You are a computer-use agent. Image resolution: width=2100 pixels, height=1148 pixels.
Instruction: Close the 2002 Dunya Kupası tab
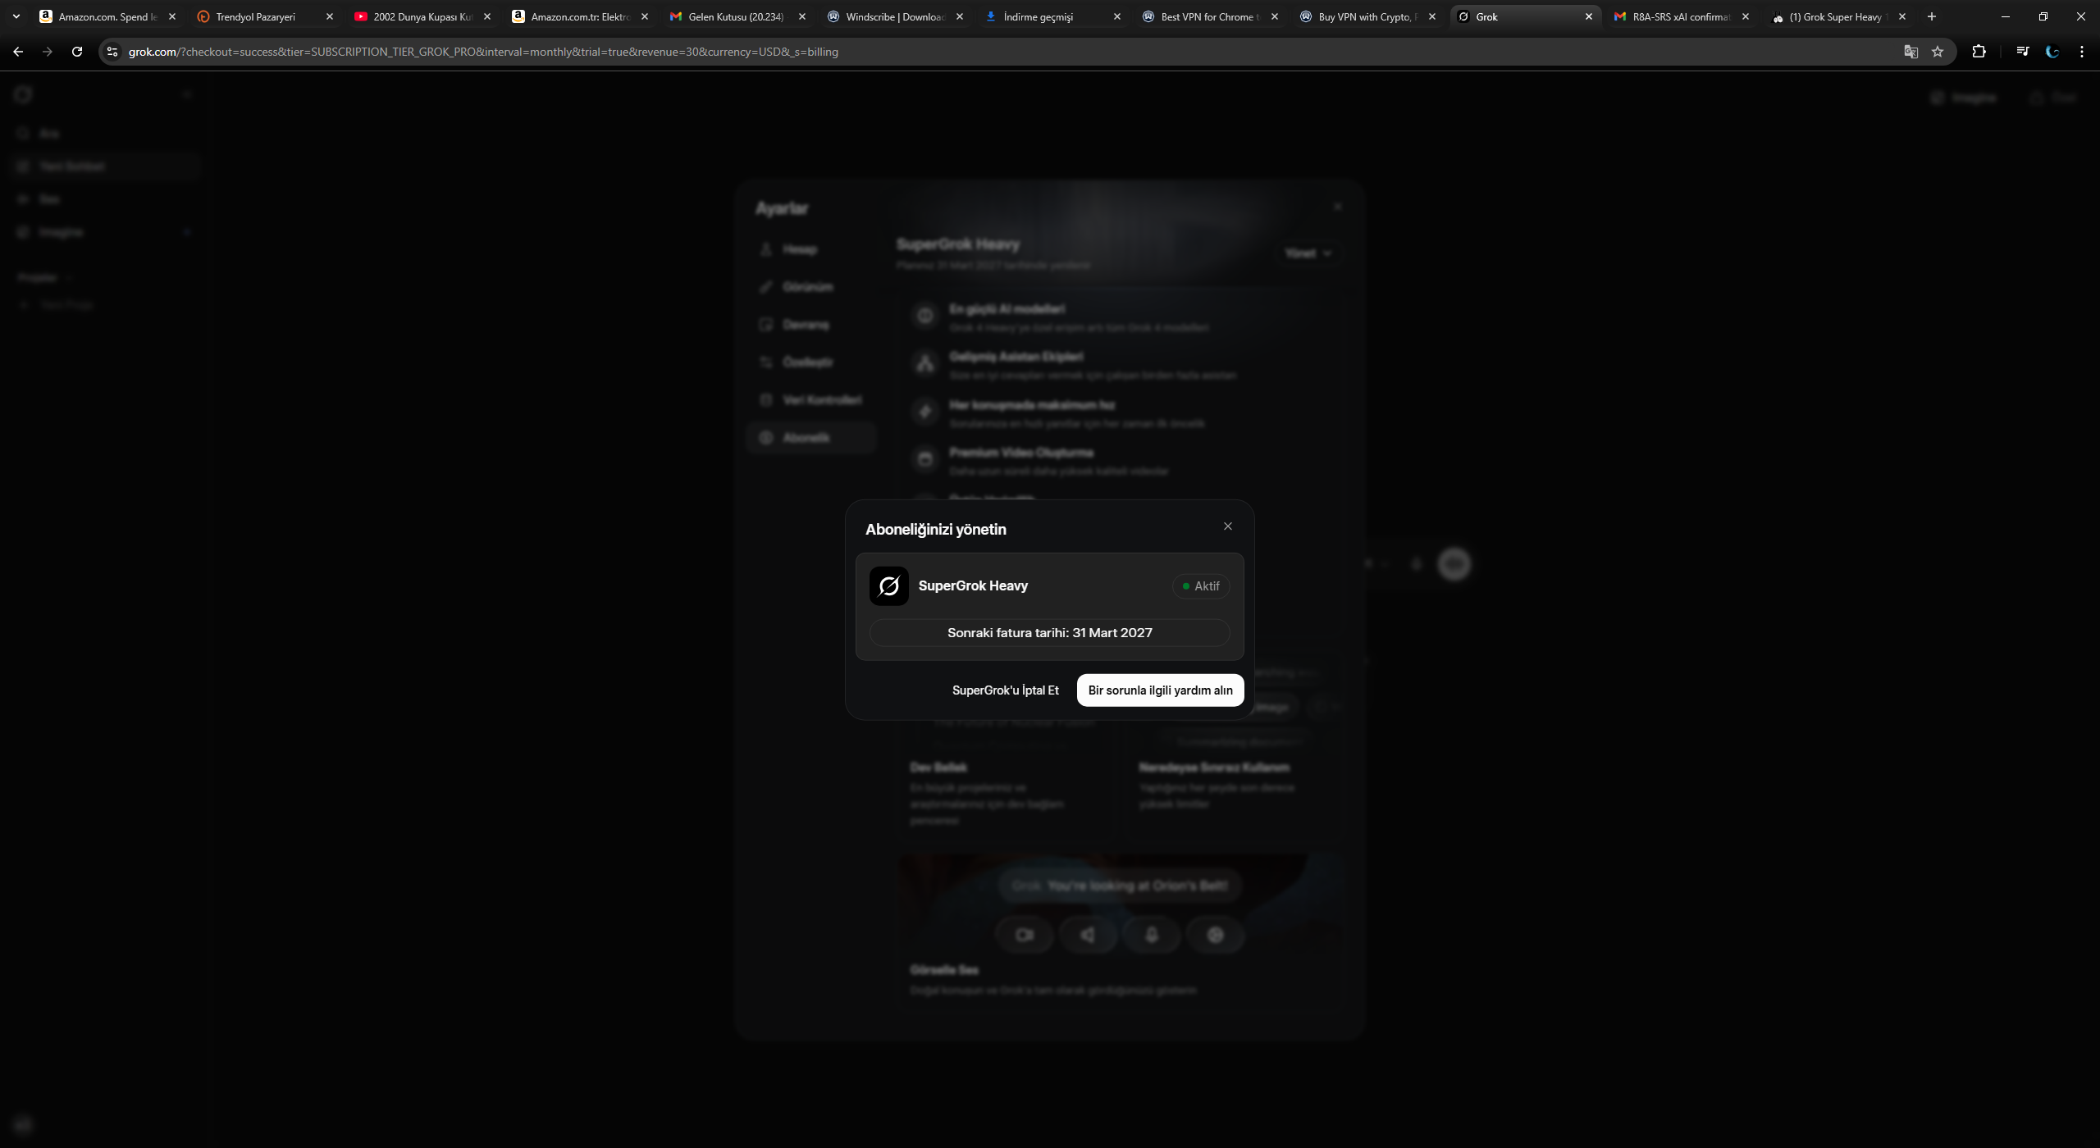tap(487, 16)
